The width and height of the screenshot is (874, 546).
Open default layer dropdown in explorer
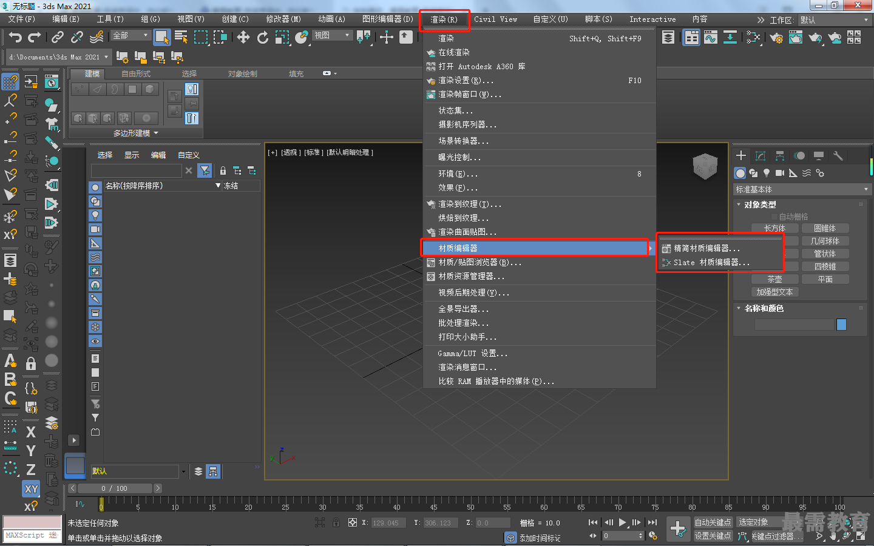coord(183,471)
